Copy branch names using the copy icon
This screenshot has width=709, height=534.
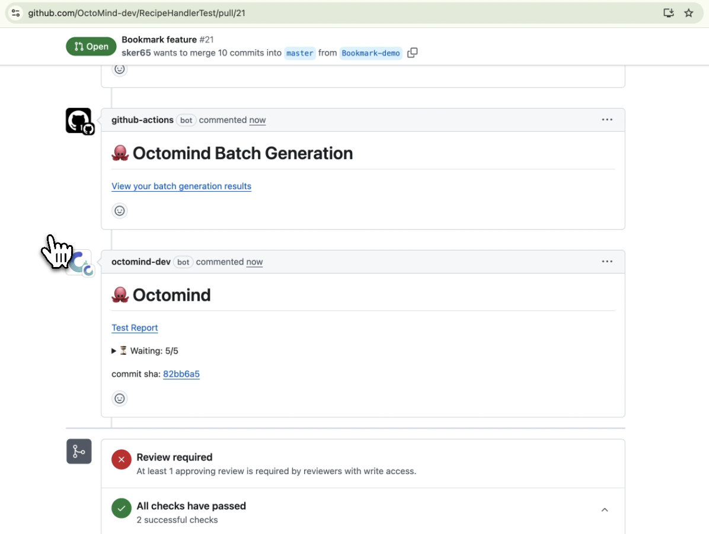(x=412, y=53)
